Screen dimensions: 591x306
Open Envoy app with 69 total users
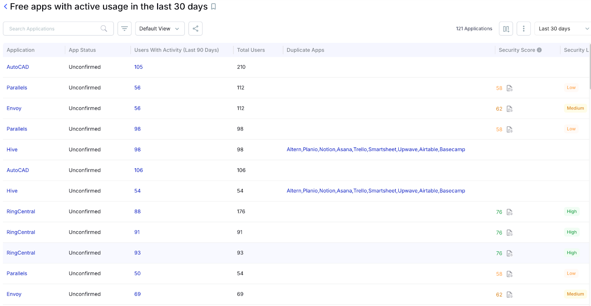[x=14, y=294]
